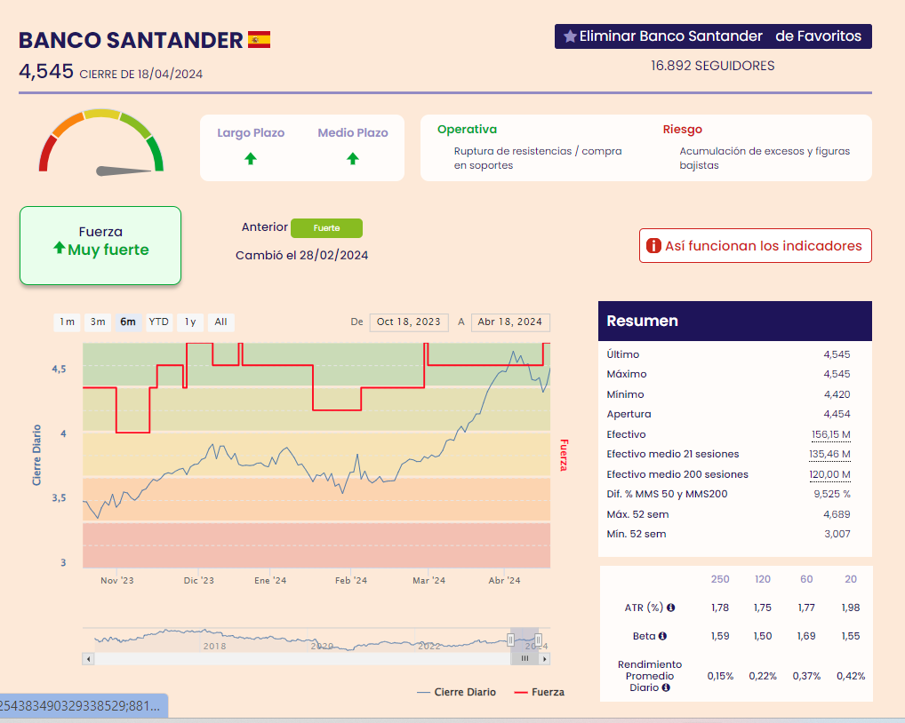Click the Fuerza Muy fuerte card
Screen dimensions: 905x723
[100, 246]
